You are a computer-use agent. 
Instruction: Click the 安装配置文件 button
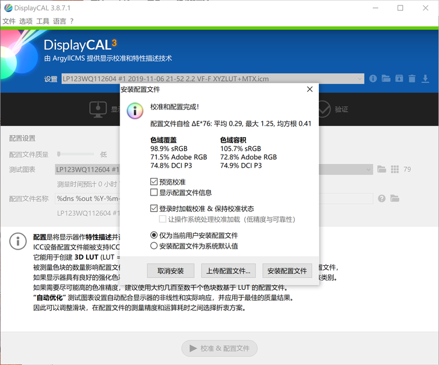click(x=287, y=271)
